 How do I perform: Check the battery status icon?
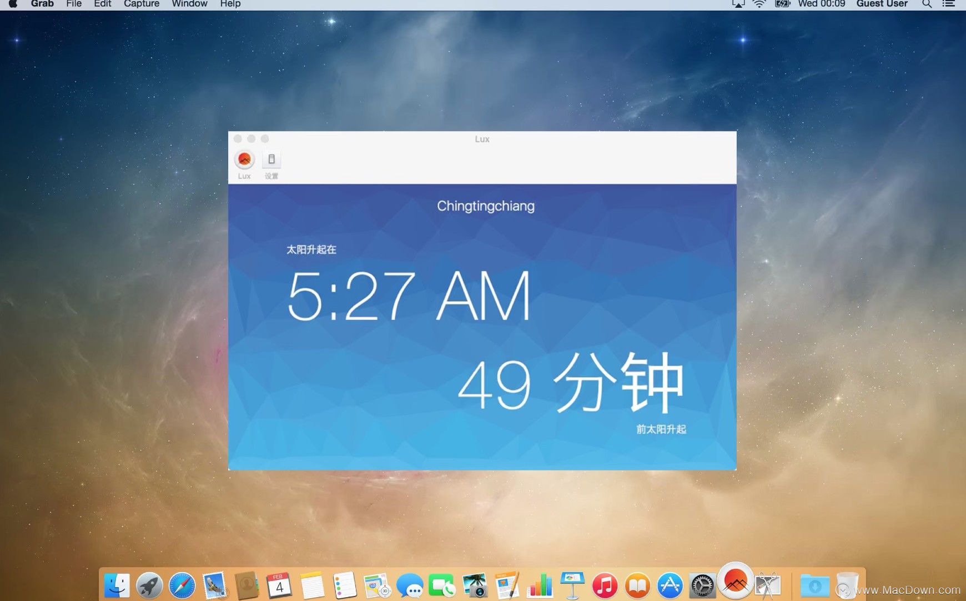[782, 4]
